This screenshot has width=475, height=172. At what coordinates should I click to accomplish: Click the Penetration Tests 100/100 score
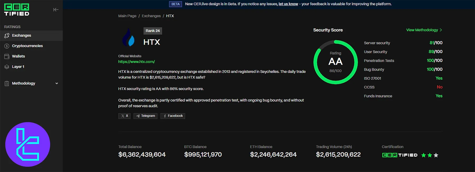(x=435, y=60)
